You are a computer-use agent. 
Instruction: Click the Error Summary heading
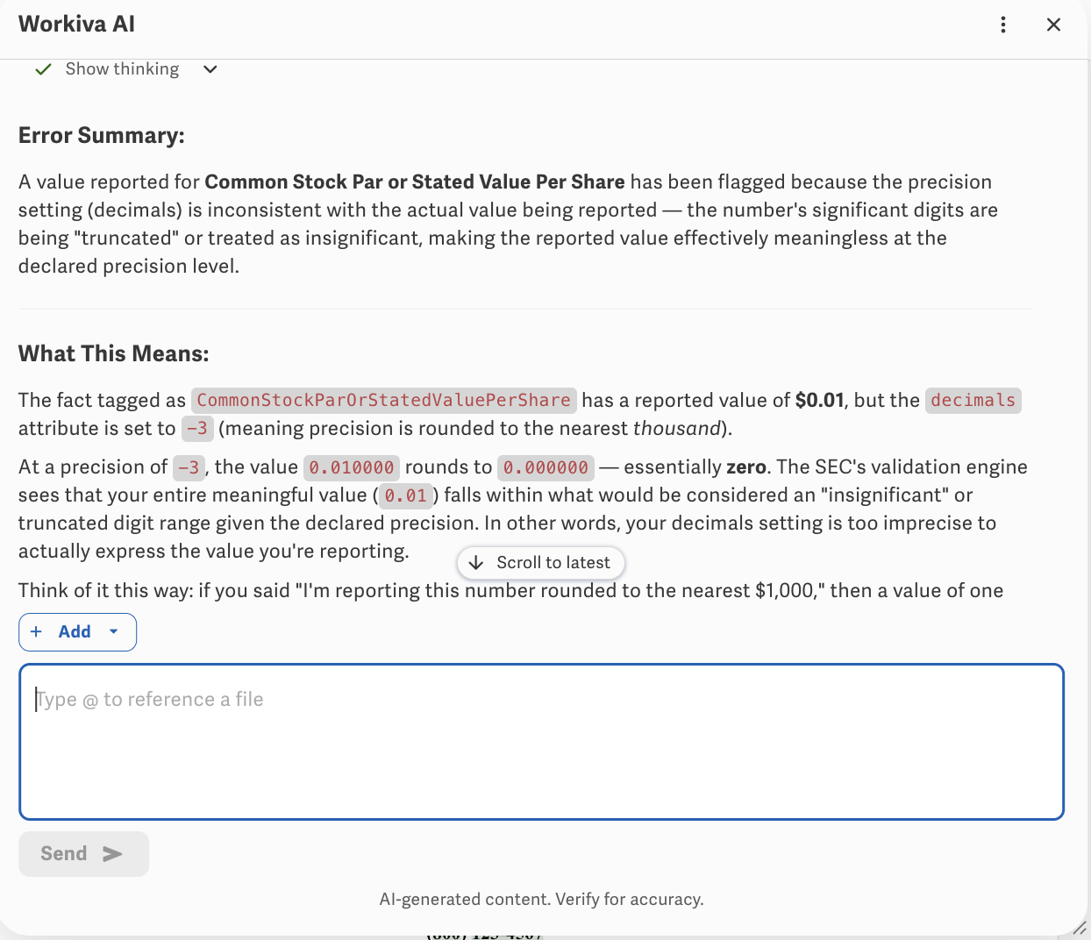102,135
